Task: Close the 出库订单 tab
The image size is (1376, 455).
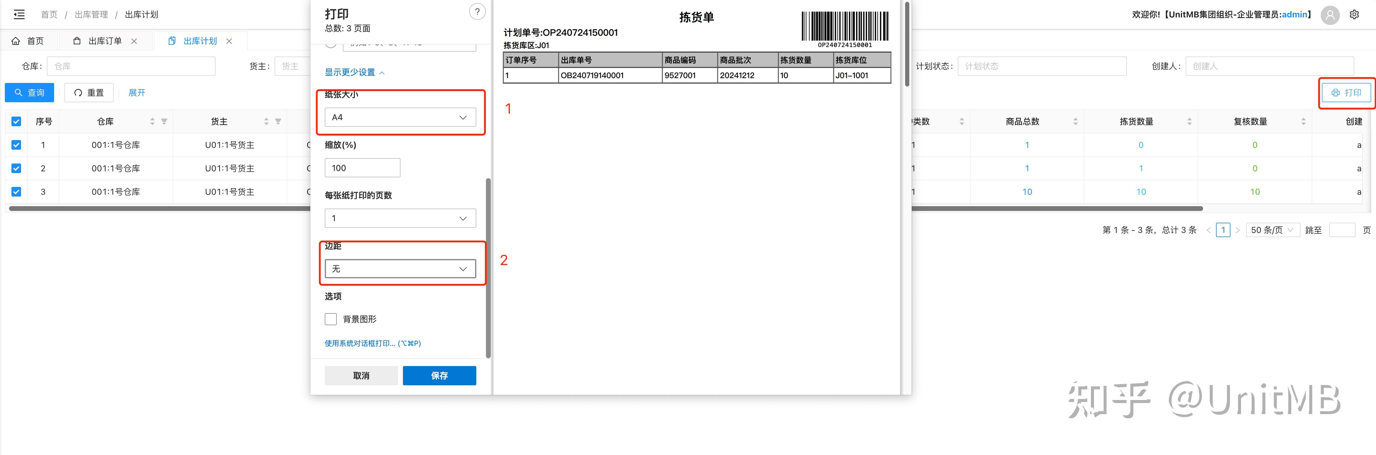Action: click(x=134, y=41)
